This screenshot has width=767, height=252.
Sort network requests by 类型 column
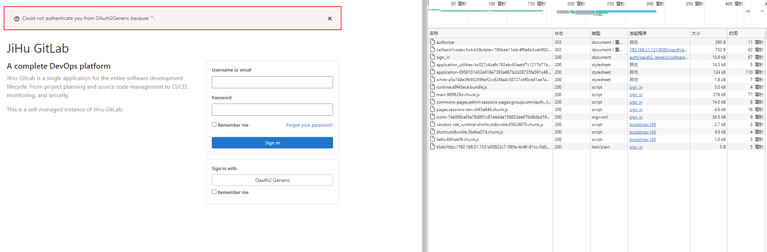point(608,33)
